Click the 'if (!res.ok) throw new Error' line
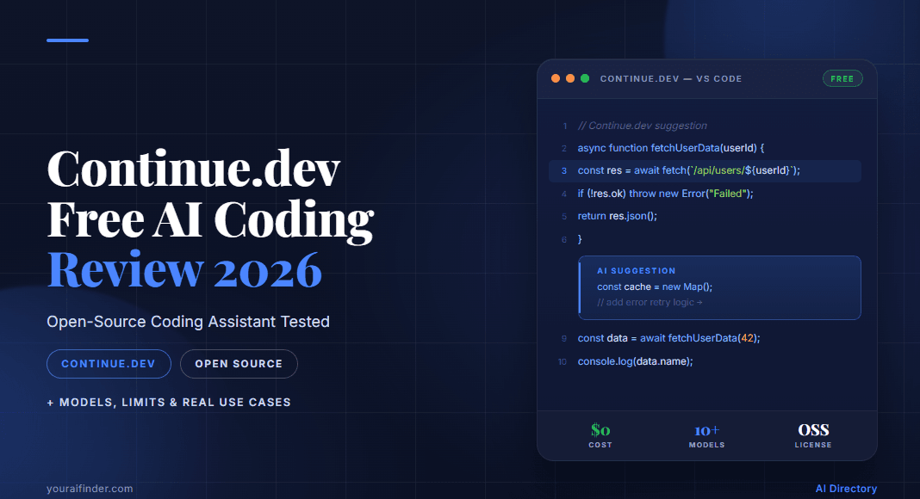920x499 pixels. (665, 194)
